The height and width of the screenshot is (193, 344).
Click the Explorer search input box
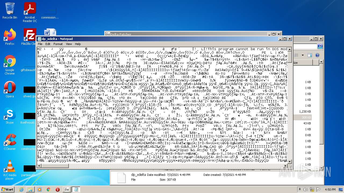[305, 46]
